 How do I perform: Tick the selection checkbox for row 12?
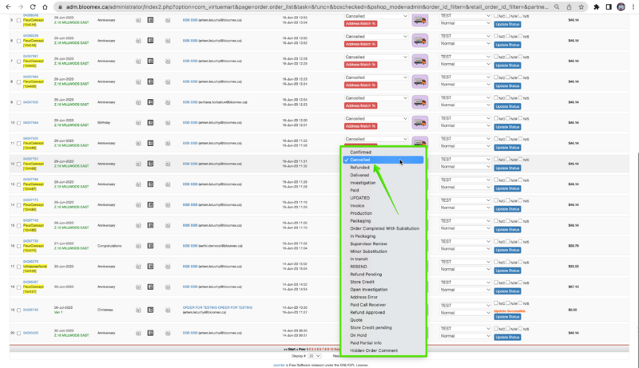click(18, 164)
